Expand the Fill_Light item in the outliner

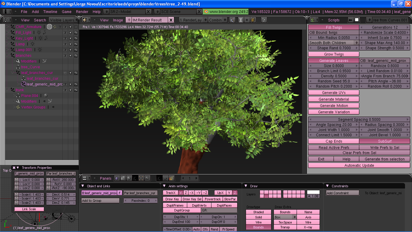[x=8, y=33]
